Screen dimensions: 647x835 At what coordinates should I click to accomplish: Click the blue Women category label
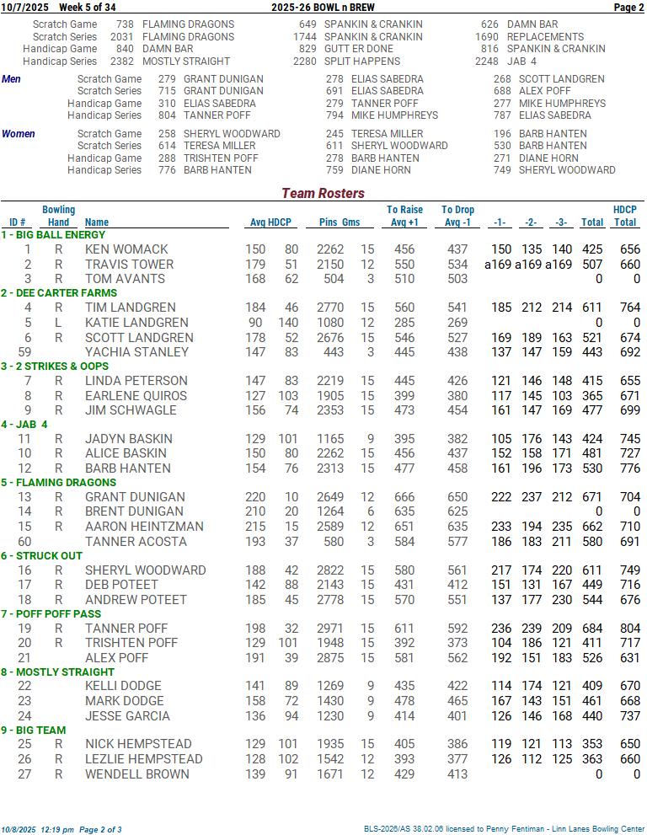19,134
